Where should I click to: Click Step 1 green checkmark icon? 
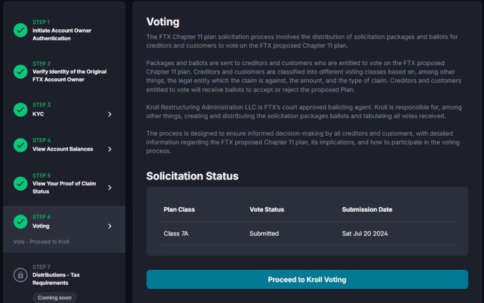pos(20,31)
